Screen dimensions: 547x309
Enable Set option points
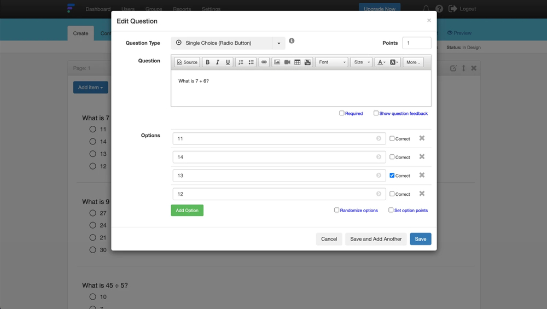[391, 210]
